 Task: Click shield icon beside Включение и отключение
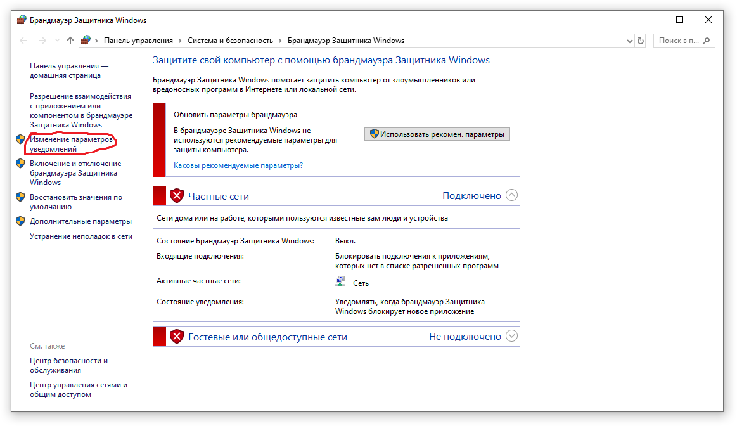pos(20,163)
